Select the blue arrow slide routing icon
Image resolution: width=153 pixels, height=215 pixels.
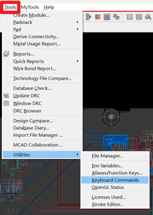coord(88,17)
